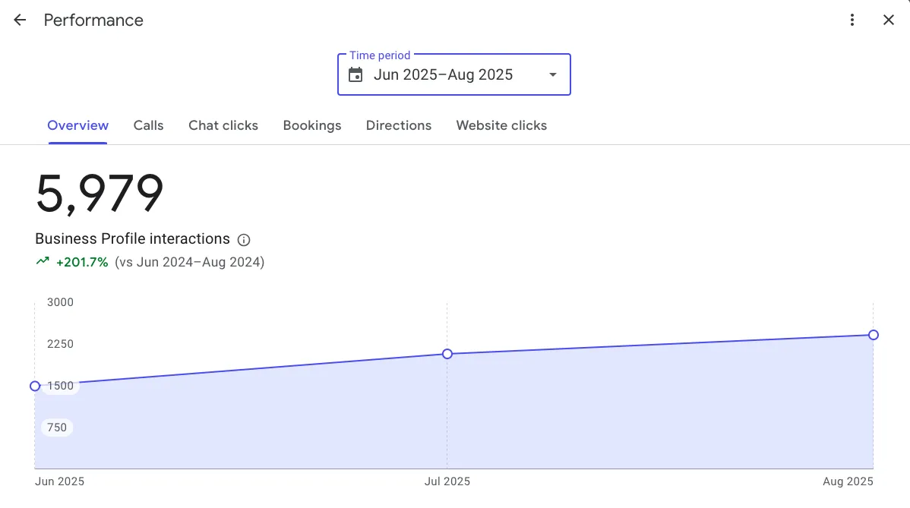Select the Aug 2025 data point
This screenshot has width=910, height=508.
click(874, 335)
